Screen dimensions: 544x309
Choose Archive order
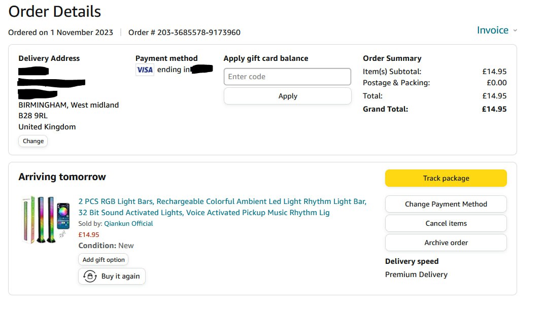click(x=446, y=243)
